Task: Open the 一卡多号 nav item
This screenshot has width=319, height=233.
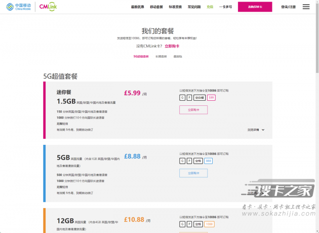Action: click(x=225, y=7)
